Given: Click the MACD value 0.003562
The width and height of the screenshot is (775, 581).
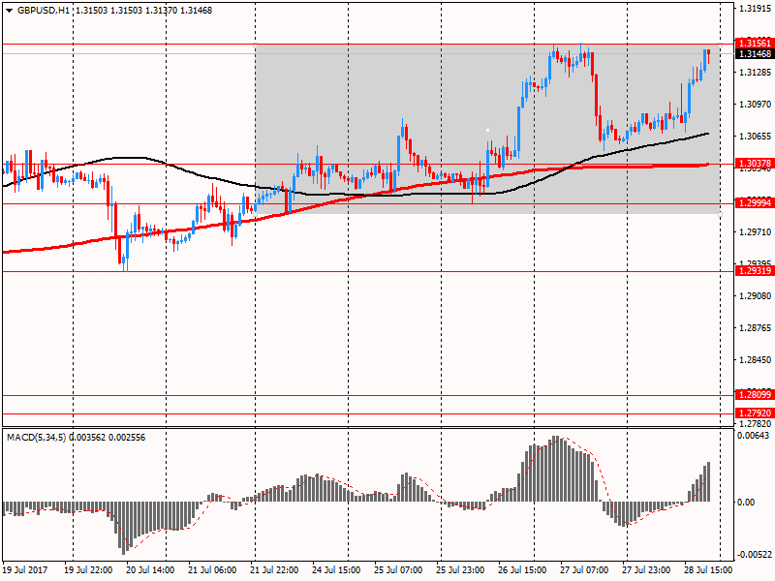Looking at the screenshot, I should [86, 438].
